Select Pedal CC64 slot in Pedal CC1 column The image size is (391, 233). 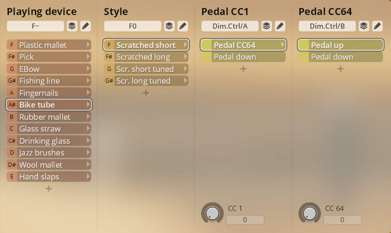[243, 45]
